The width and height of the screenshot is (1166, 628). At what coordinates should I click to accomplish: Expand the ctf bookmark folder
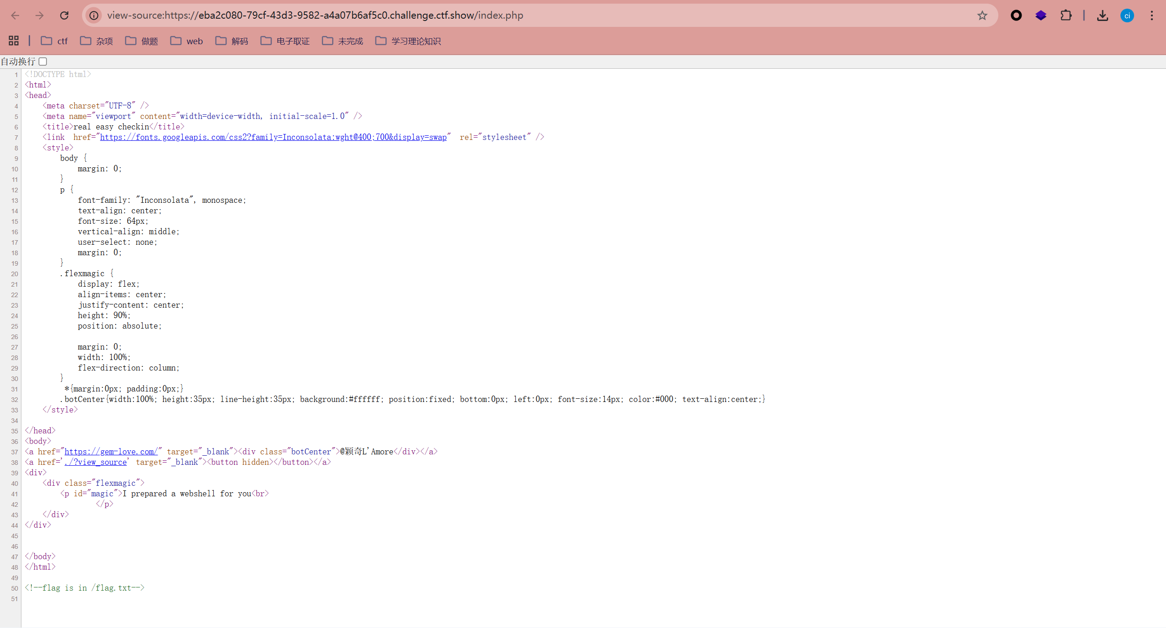coord(54,41)
